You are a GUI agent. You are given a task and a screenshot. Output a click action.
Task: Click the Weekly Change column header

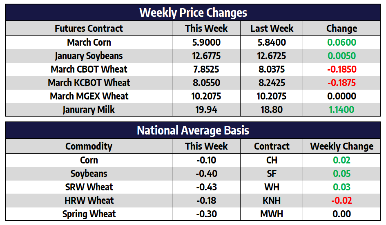[x=341, y=146]
